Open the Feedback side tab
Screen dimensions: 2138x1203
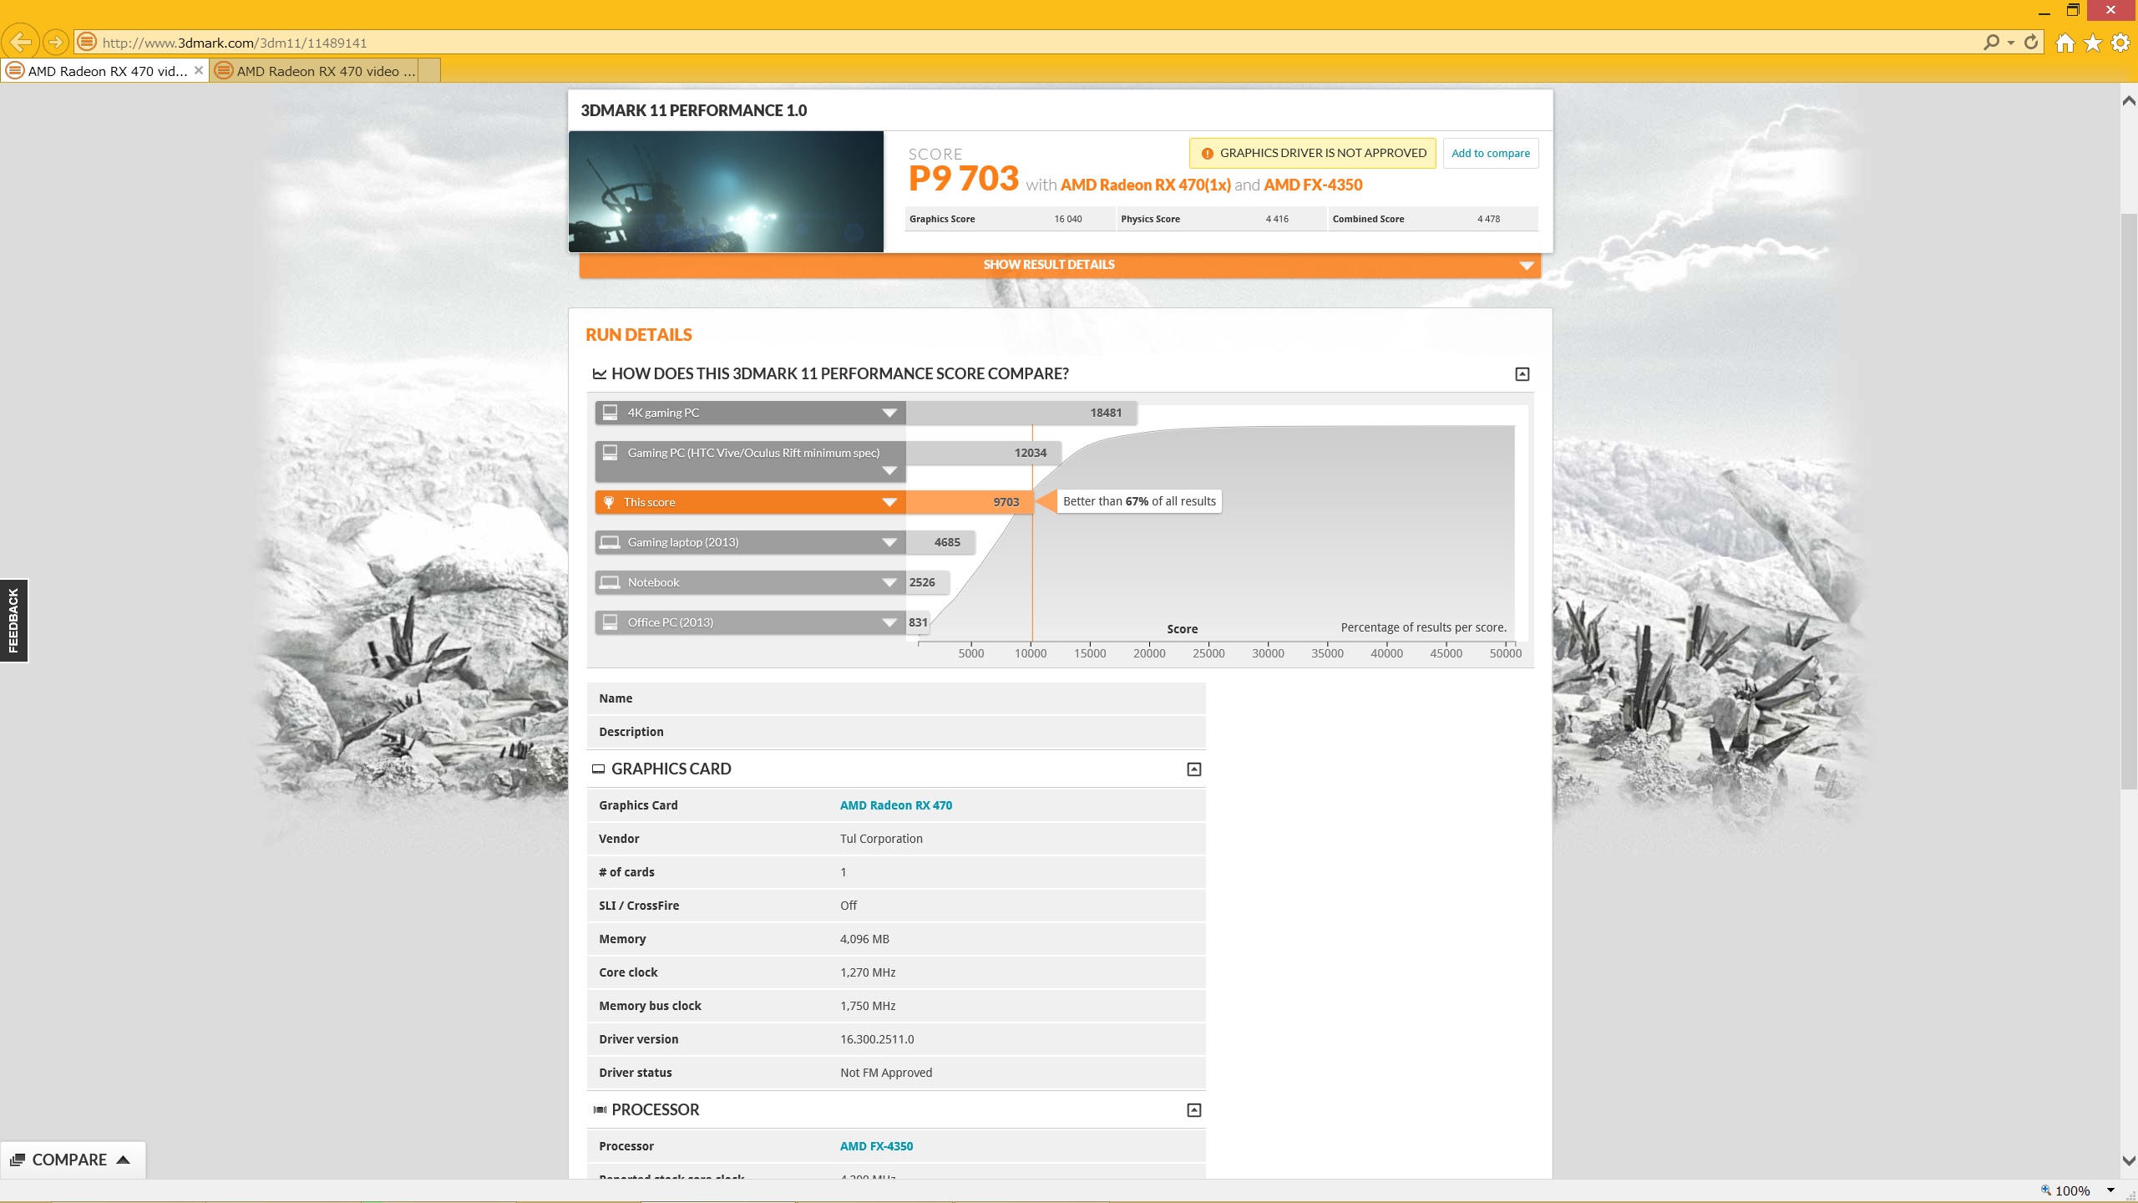coord(13,621)
